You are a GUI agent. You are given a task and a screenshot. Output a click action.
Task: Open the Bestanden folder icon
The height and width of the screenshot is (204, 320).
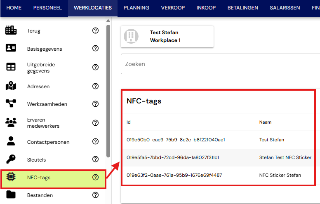11,195
